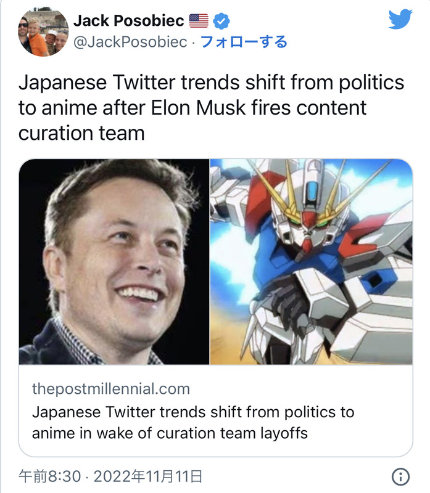Click the thepostmillennial.com domain text
The width and height of the screenshot is (430, 493).
(x=110, y=389)
